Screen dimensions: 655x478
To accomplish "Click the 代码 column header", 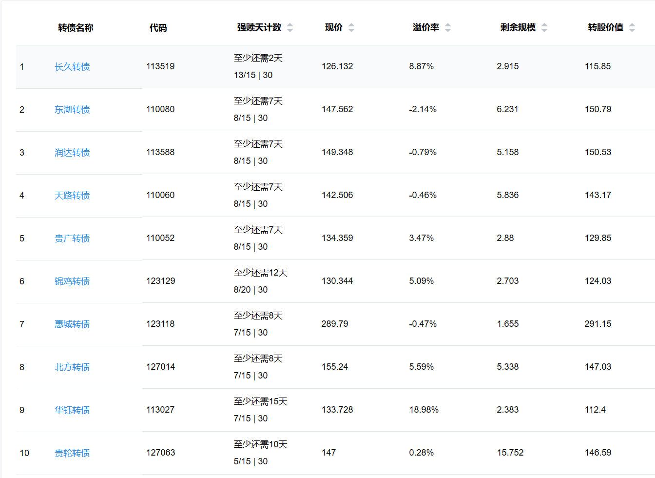I will click(x=158, y=28).
